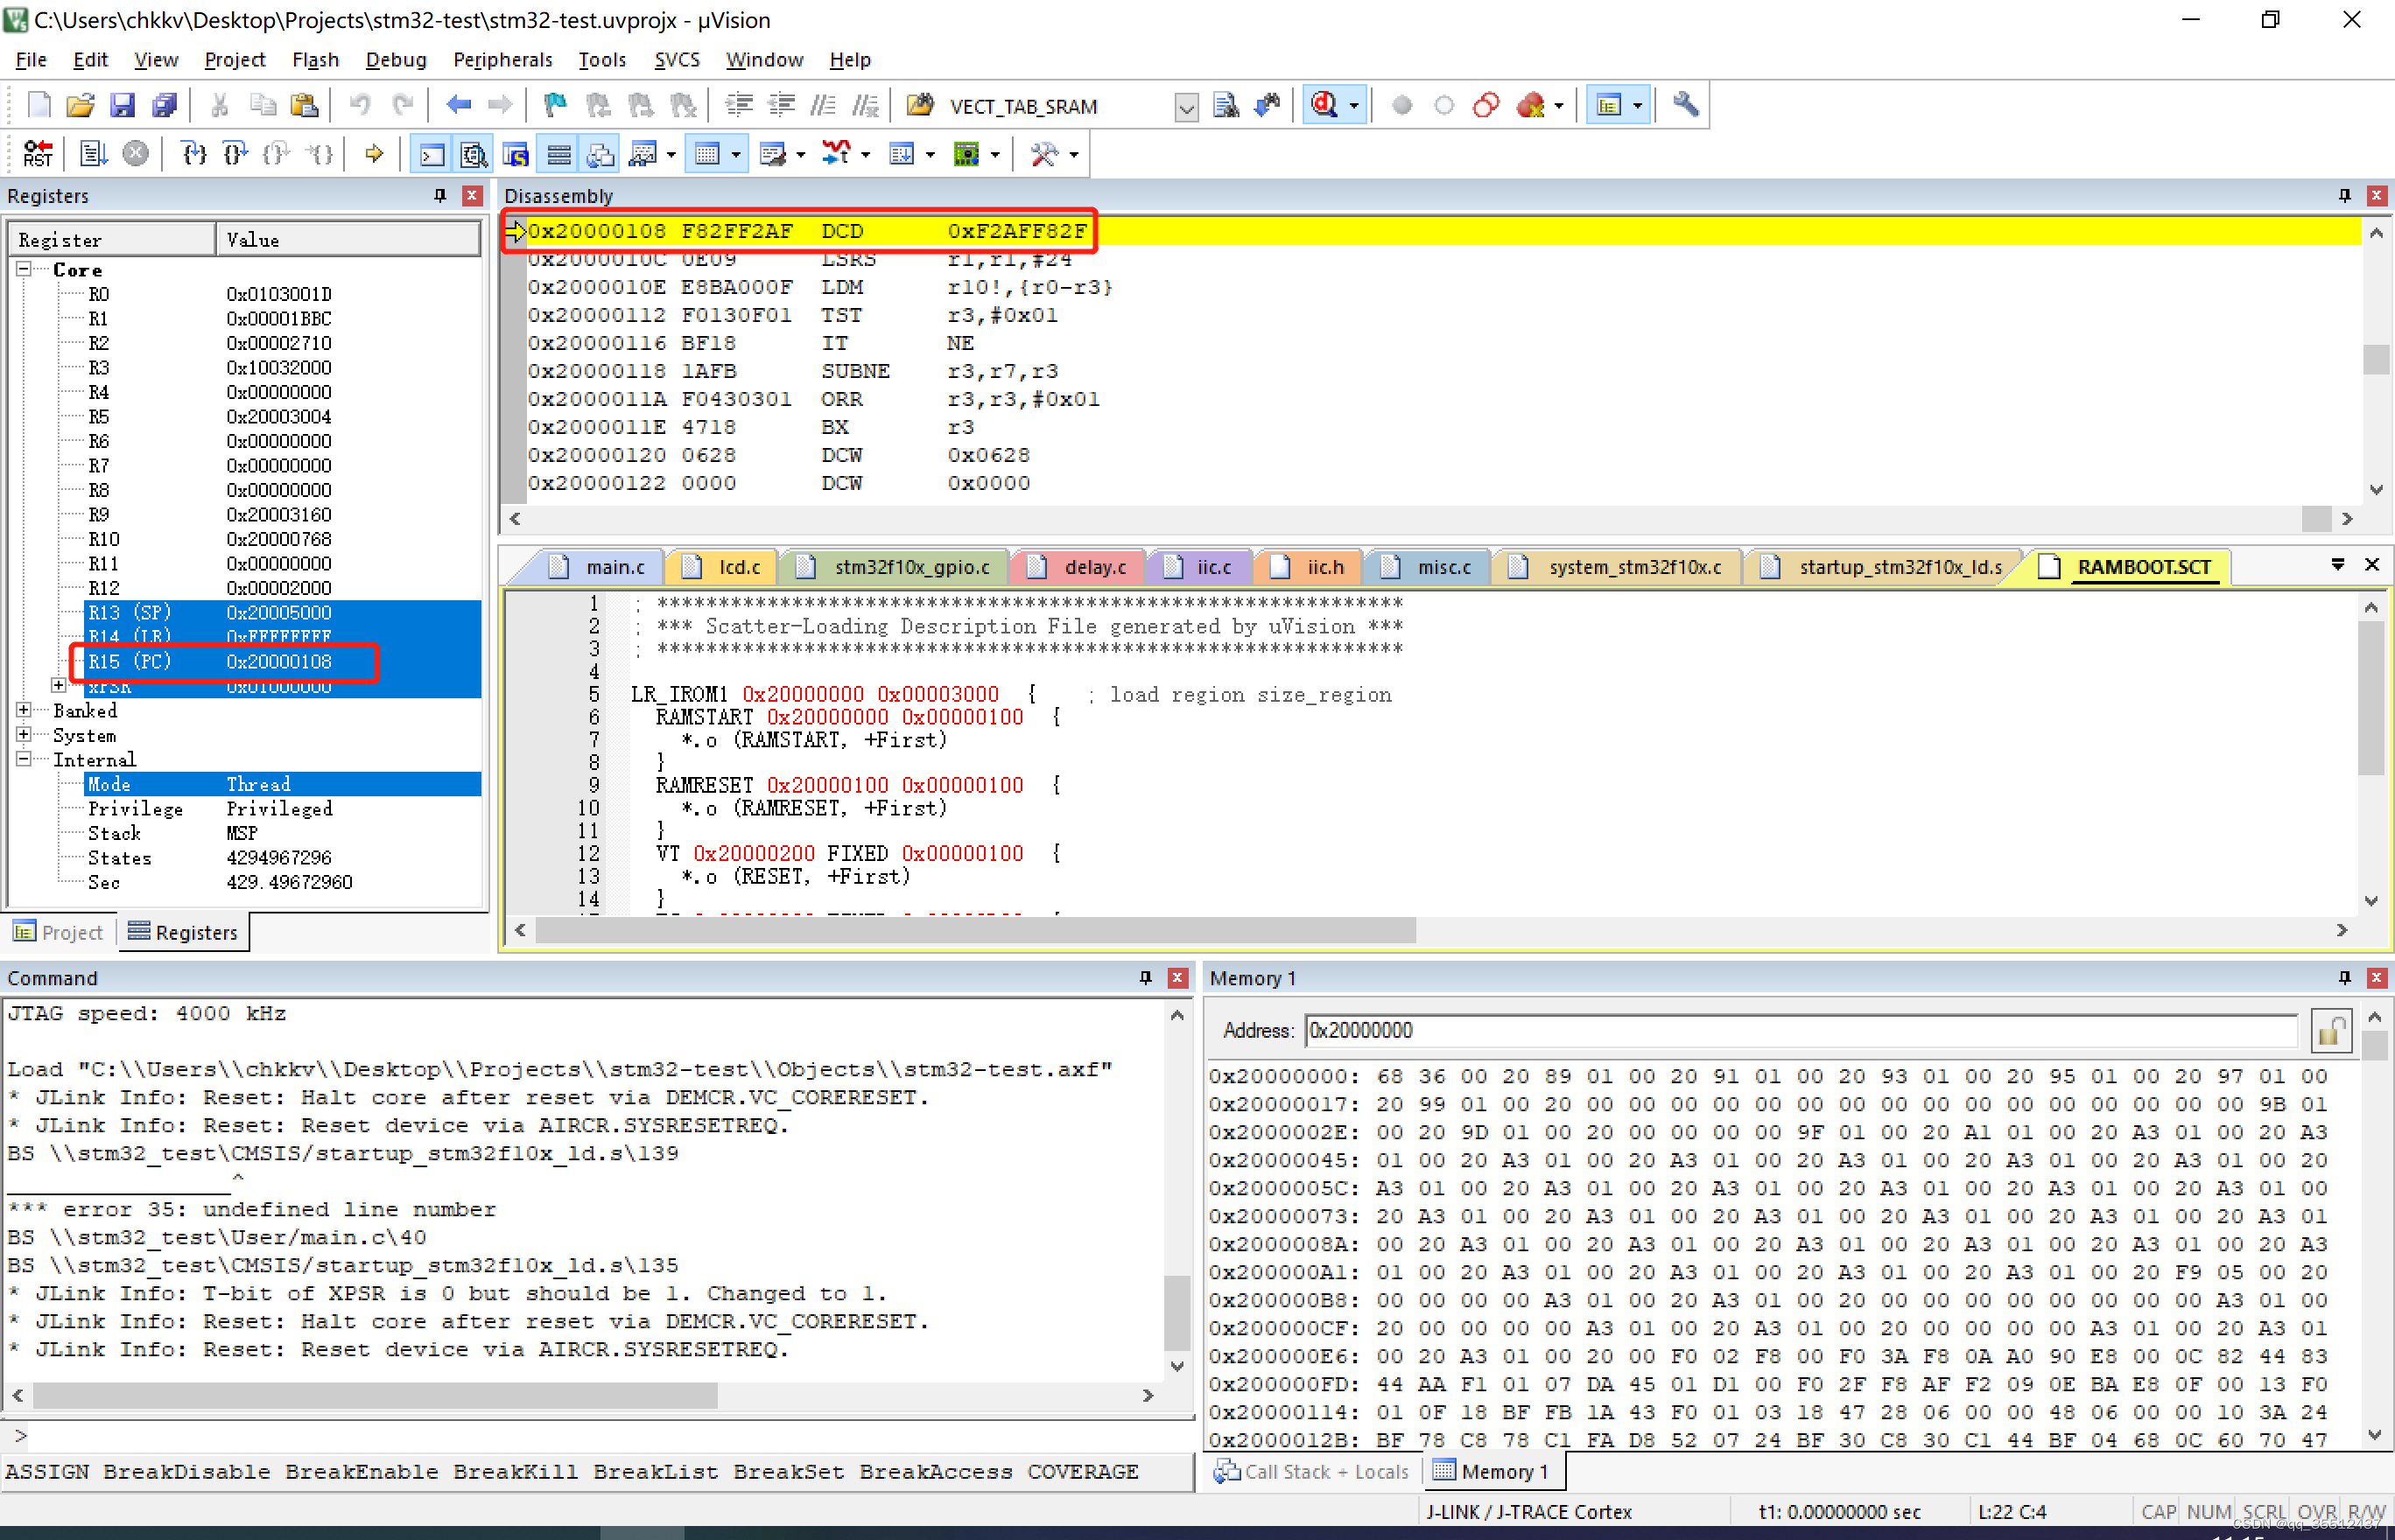
Task: Expand the Banked register group
Action: tap(23, 710)
